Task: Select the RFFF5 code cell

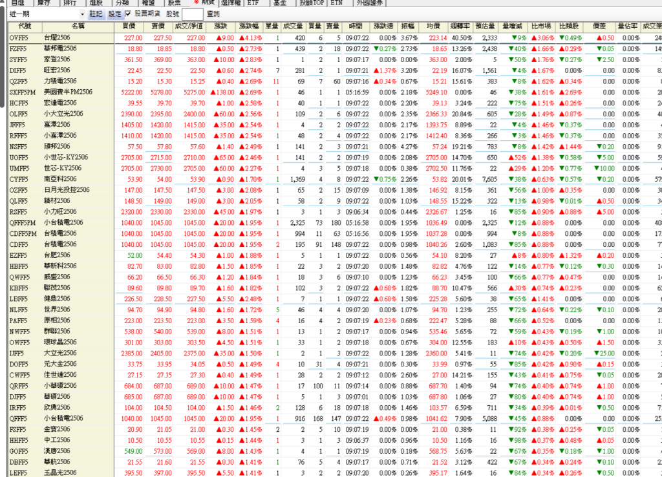Action: [x=18, y=136]
